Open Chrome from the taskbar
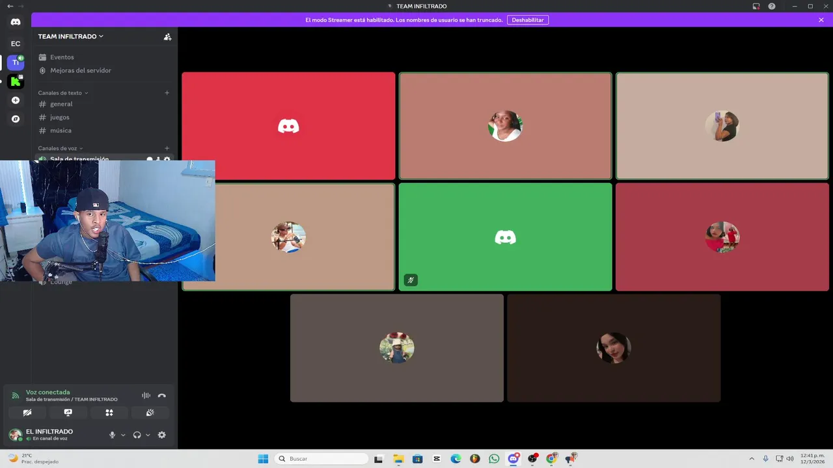This screenshot has height=468, width=833. [551, 459]
